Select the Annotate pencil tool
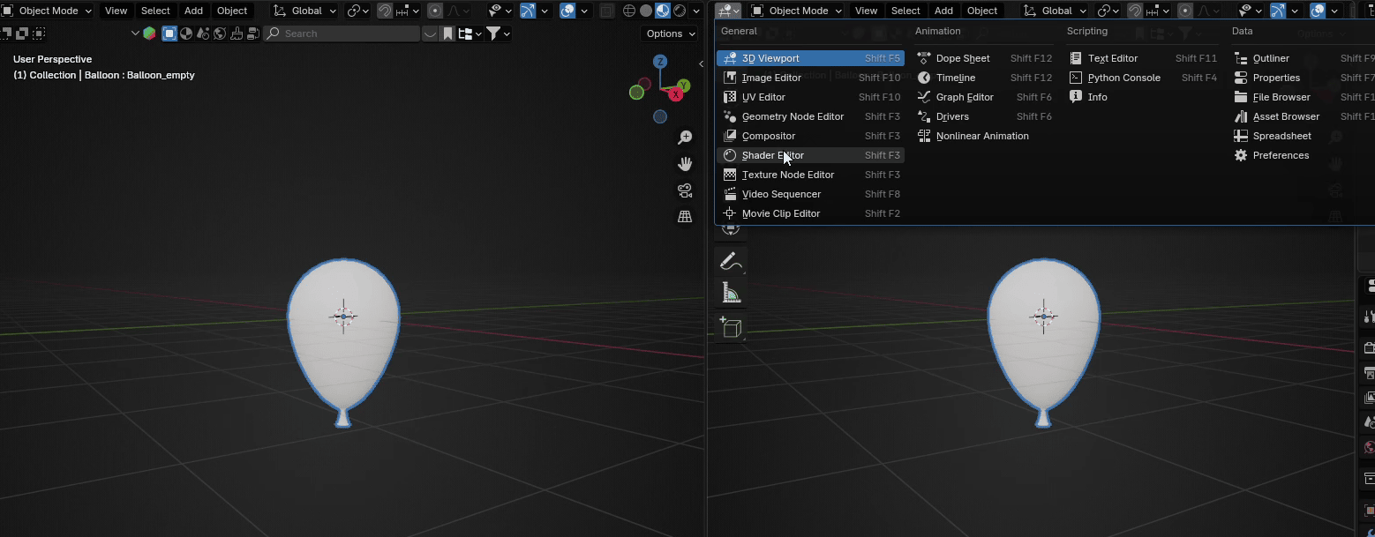This screenshot has width=1375, height=537. click(730, 261)
